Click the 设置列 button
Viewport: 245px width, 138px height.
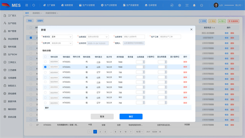40,21
